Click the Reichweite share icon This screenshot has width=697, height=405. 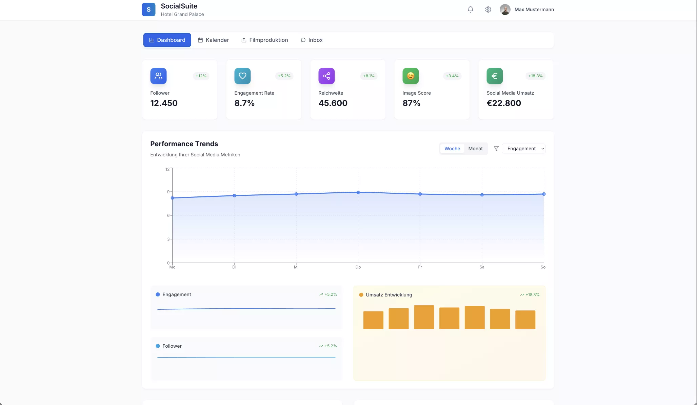tap(326, 76)
